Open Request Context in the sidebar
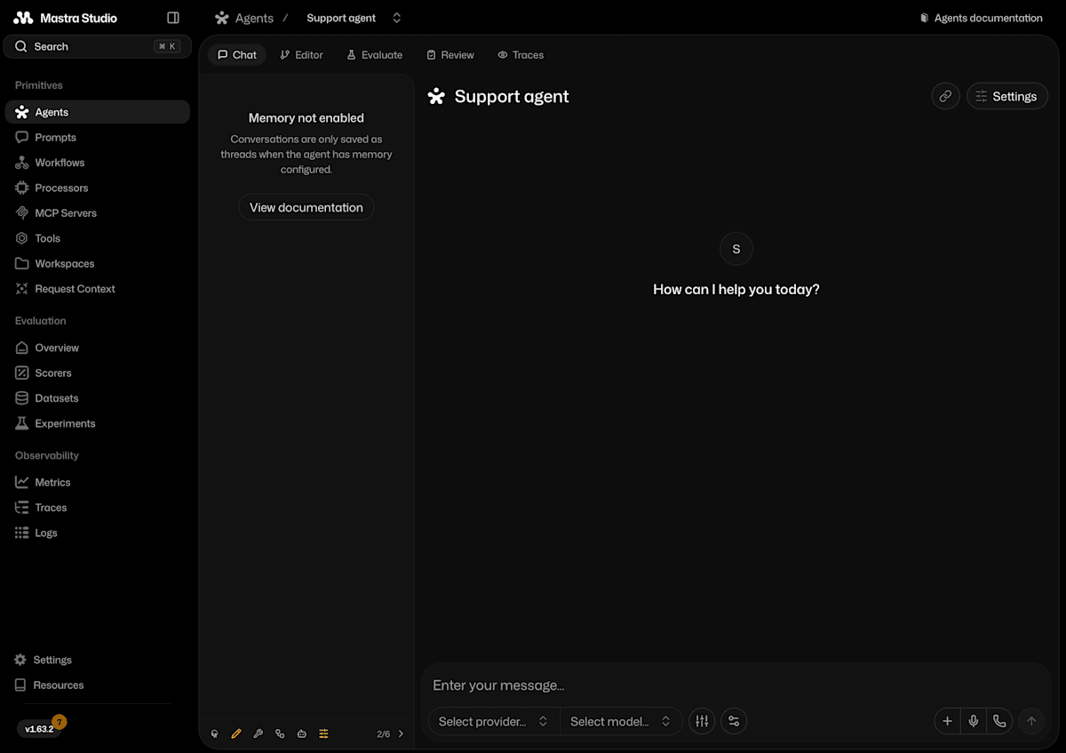 pyautogui.click(x=98, y=289)
